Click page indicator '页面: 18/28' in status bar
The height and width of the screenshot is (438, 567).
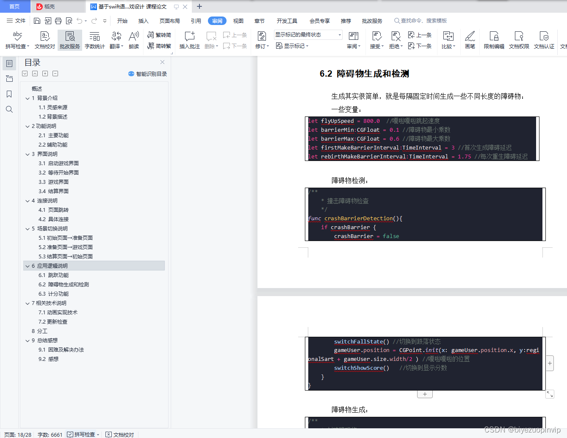click(18, 434)
